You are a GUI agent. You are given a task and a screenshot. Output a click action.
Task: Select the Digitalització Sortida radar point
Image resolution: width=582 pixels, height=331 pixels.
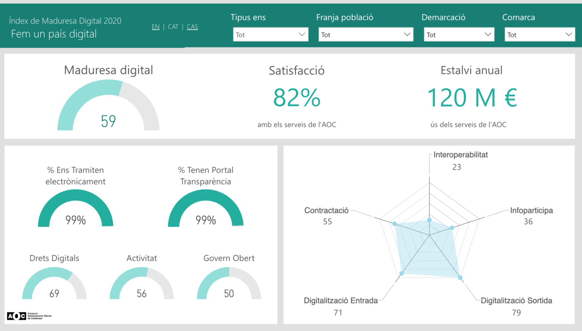click(460, 277)
